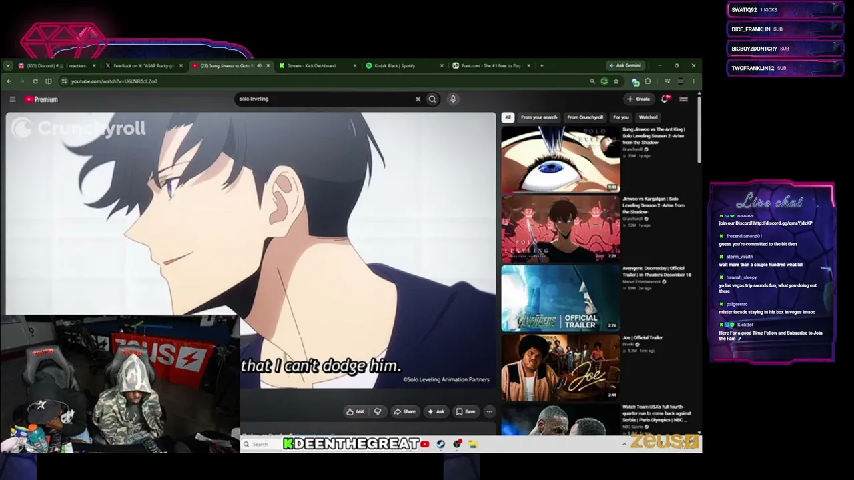This screenshot has height=480, width=854.
Task: Open Jinwoo vs Kargalgan video thumbnail
Action: point(560,229)
